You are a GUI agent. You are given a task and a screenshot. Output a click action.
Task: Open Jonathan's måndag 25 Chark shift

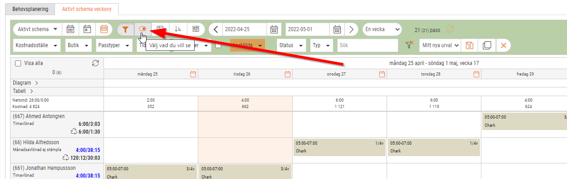pos(151,172)
